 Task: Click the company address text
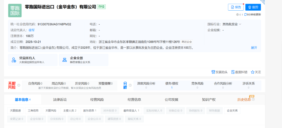pyautogui.click(x=139, y=42)
